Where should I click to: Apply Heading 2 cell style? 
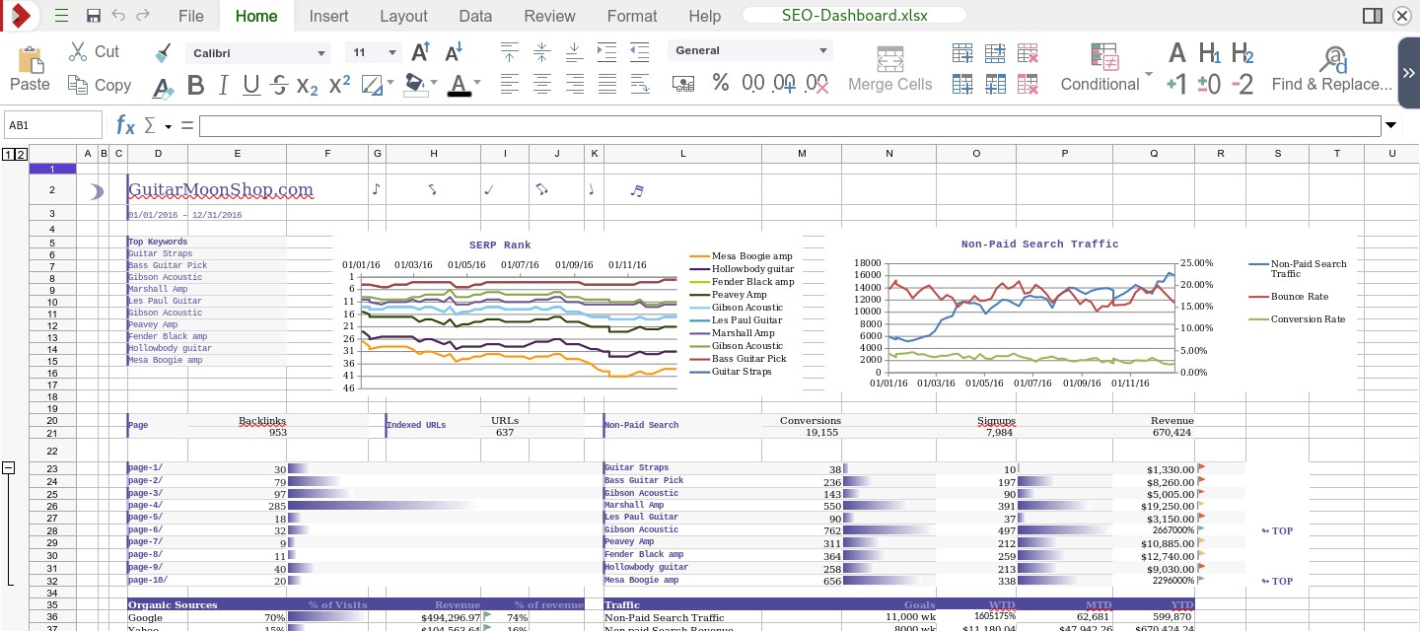pyautogui.click(x=1242, y=53)
